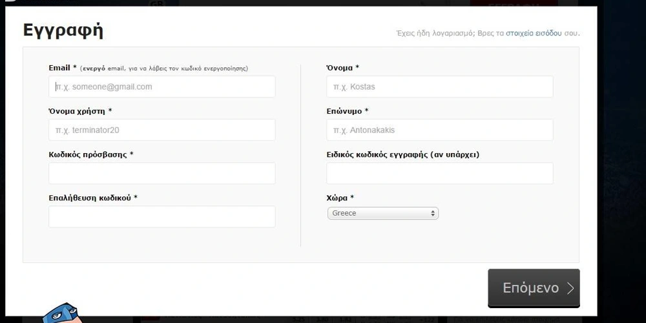Click the Κωδικός πρόσβασης password field
The height and width of the screenshot is (323, 646).
tap(162, 173)
